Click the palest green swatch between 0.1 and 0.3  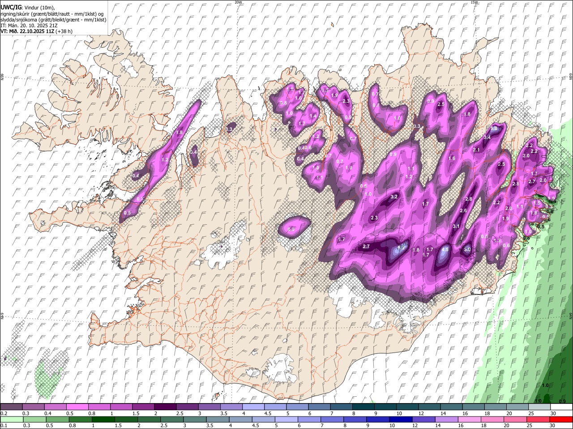click(x=12, y=419)
